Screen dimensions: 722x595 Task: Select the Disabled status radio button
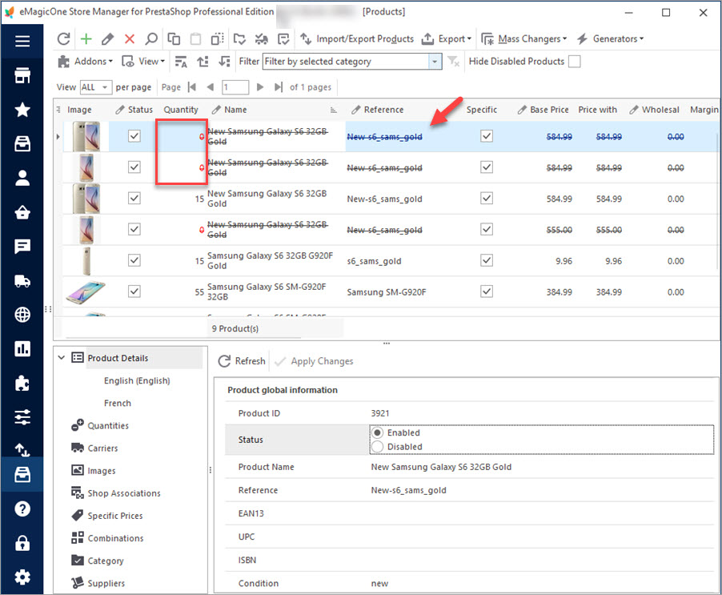point(377,447)
